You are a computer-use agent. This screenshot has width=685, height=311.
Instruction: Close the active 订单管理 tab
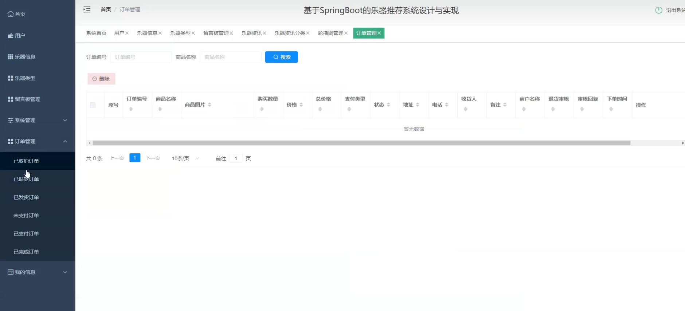tap(379, 33)
